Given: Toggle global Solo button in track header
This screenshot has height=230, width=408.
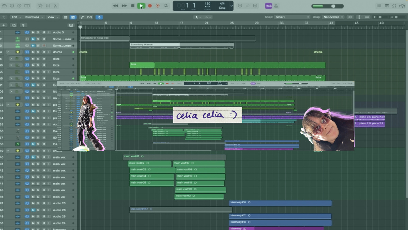Looking at the screenshot, I should [23, 25].
